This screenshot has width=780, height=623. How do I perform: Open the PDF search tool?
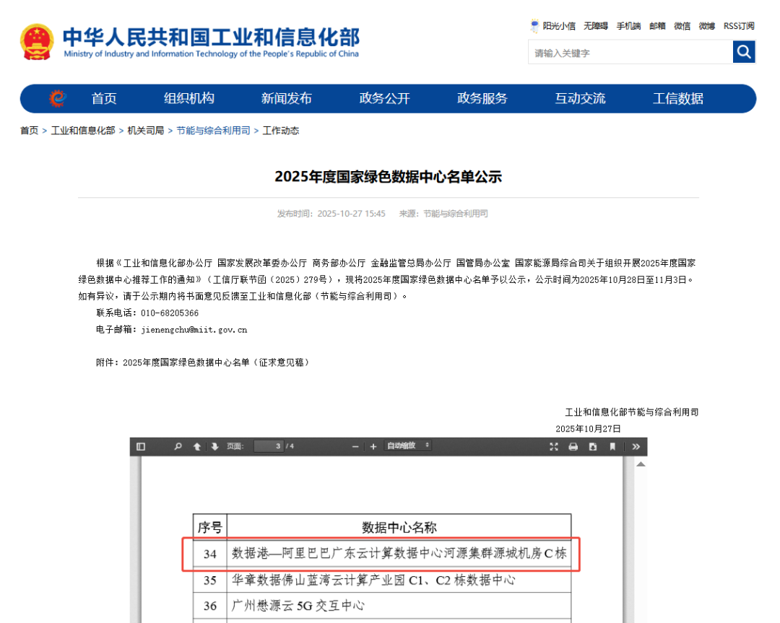[177, 445]
